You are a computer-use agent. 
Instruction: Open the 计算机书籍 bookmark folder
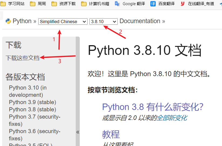coord(95,4)
